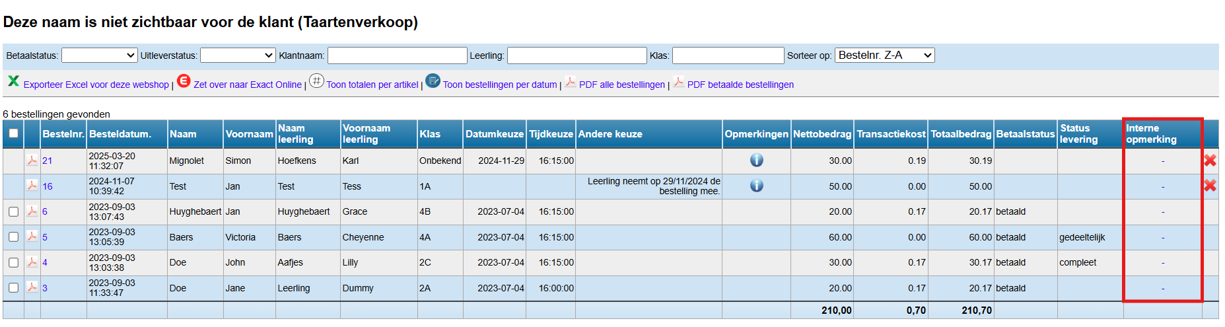The image size is (1225, 327).
Task: Open PDF icon for order 21
Action: (x=32, y=160)
